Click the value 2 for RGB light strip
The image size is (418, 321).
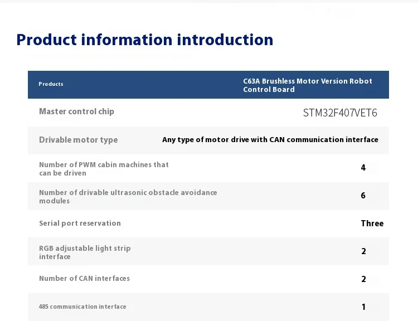(x=363, y=251)
